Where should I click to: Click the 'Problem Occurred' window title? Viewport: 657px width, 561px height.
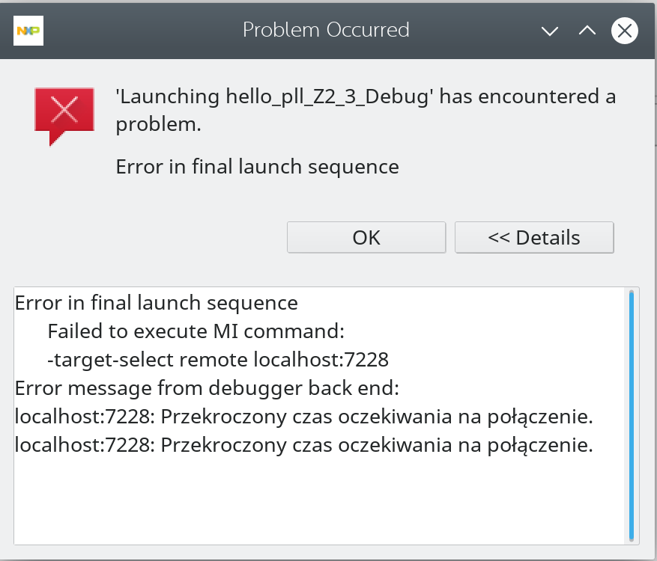[x=326, y=30]
